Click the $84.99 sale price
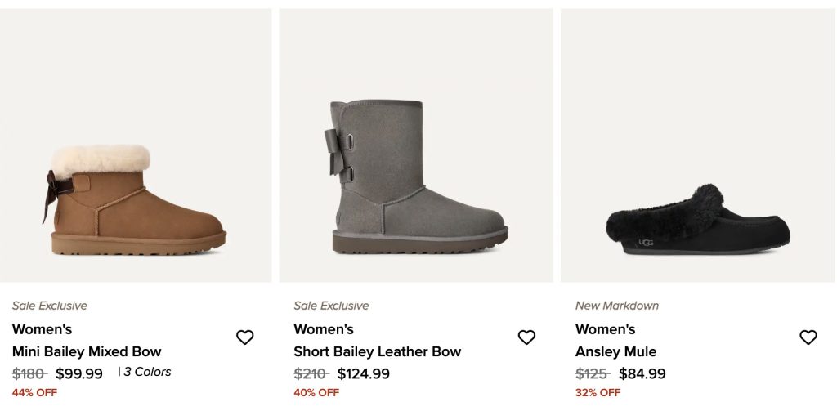Viewport: 837px width, 420px height. click(642, 373)
